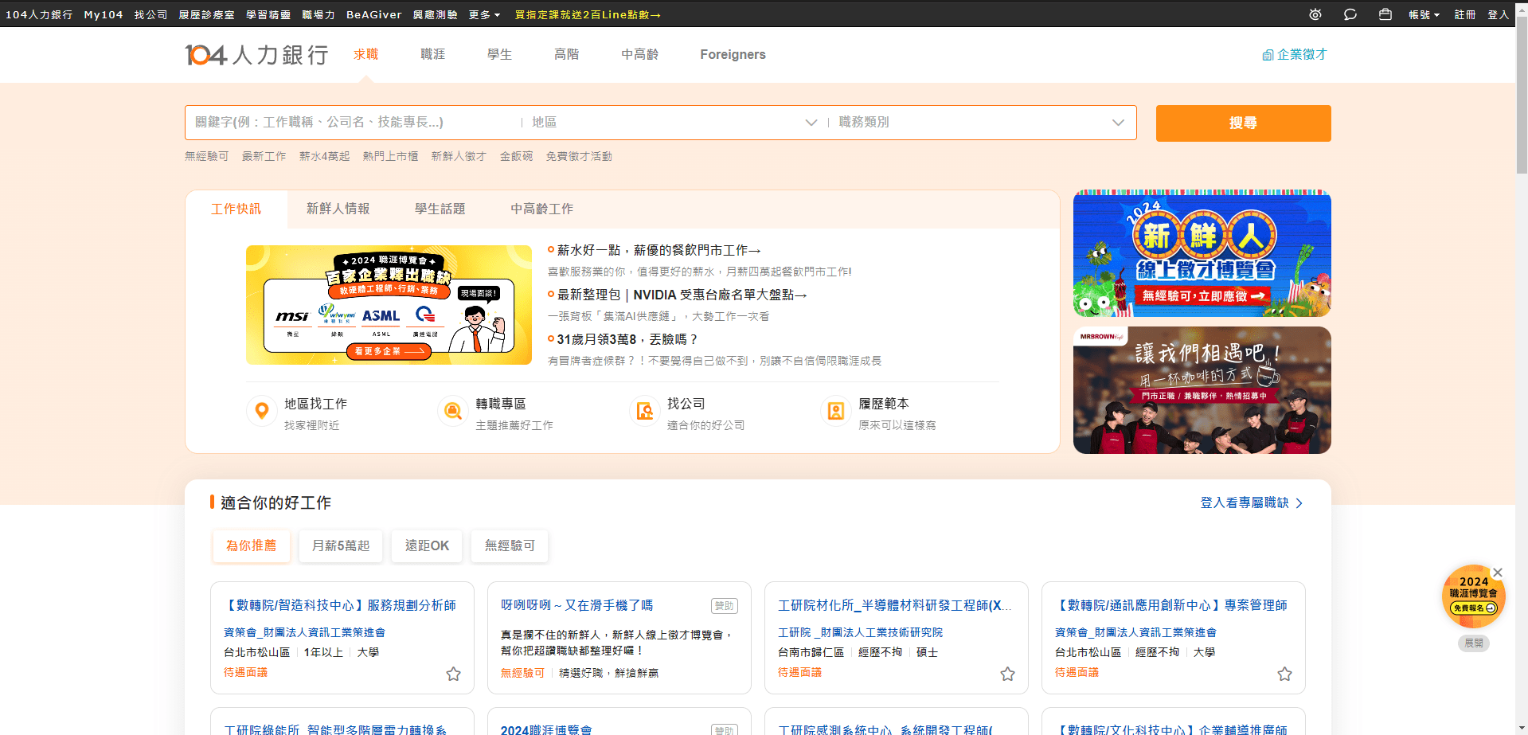Select the 無經驗可 filter tab
This screenshot has height=735, width=1528.
point(510,545)
